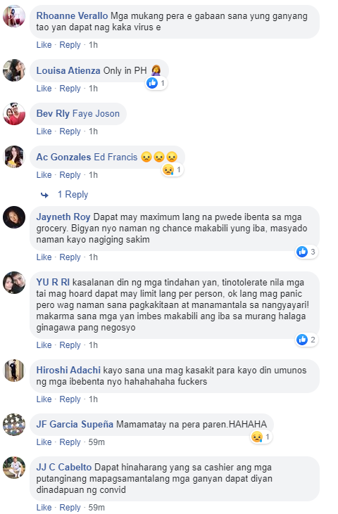Screen dimensions: 338x514
Task: Open JJ C Cabelto's avatar
Action: [14, 468]
